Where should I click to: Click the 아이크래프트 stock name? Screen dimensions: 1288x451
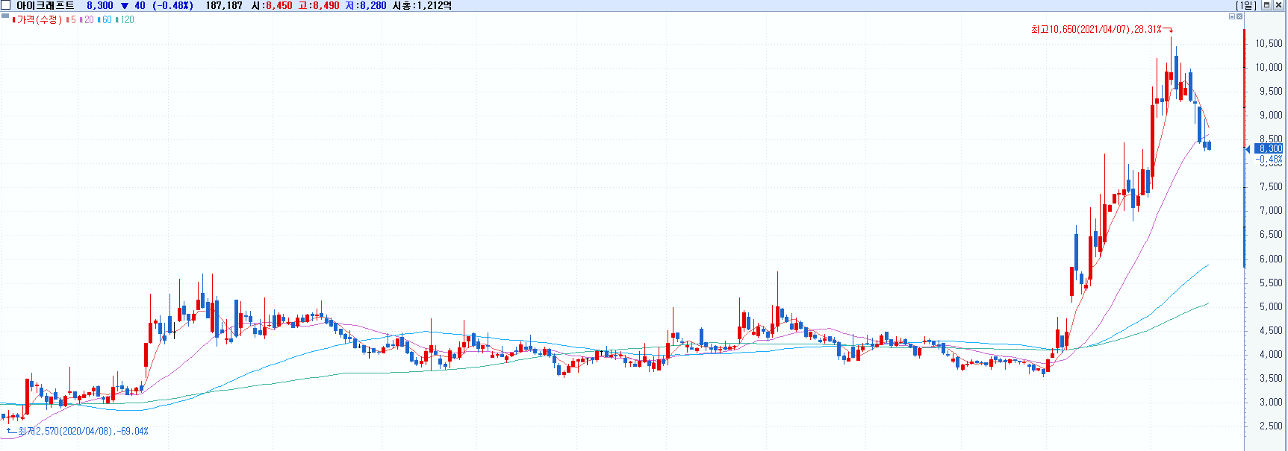click(x=46, y=5)
